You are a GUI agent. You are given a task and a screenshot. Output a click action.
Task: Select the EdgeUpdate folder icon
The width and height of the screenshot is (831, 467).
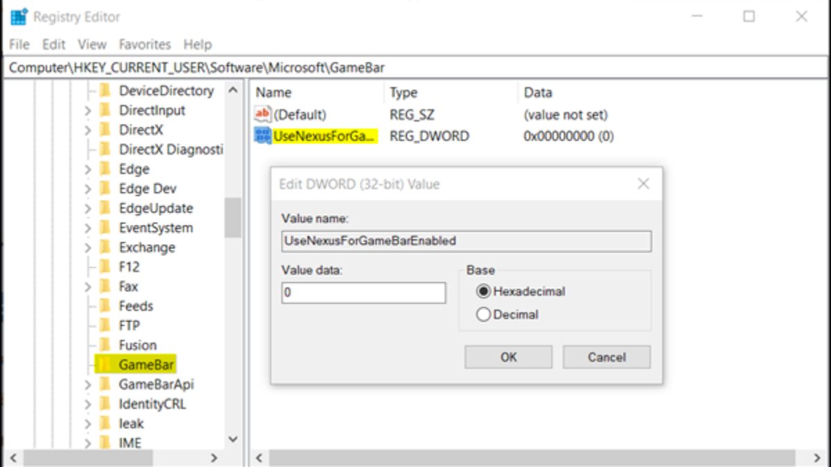tap(105, 208)
